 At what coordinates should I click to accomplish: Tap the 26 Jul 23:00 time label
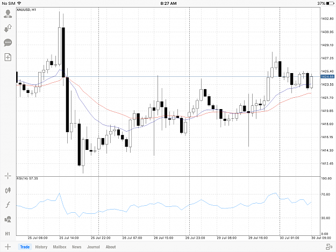point(195,238)
